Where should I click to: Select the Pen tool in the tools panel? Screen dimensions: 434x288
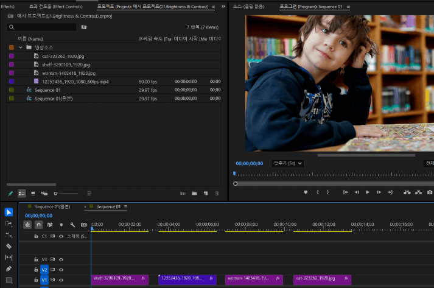(x=9, y=269)
